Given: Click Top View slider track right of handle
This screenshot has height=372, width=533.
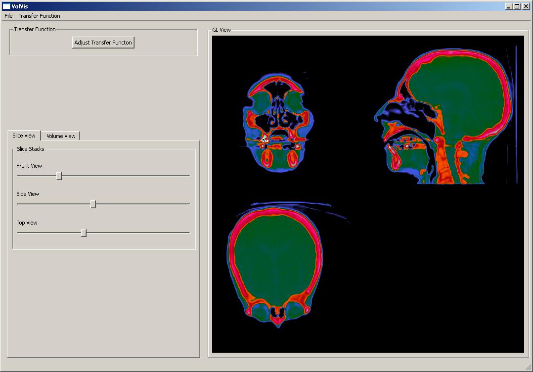Looking at the screenshot, I should click(x=138, y=232).
